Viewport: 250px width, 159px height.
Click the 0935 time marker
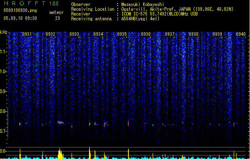[x=122, y=34]
